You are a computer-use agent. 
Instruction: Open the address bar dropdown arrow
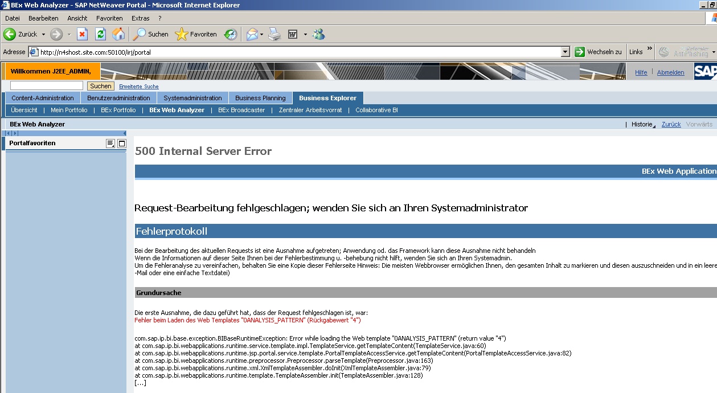pyautogui.click(x=565, y=52)
